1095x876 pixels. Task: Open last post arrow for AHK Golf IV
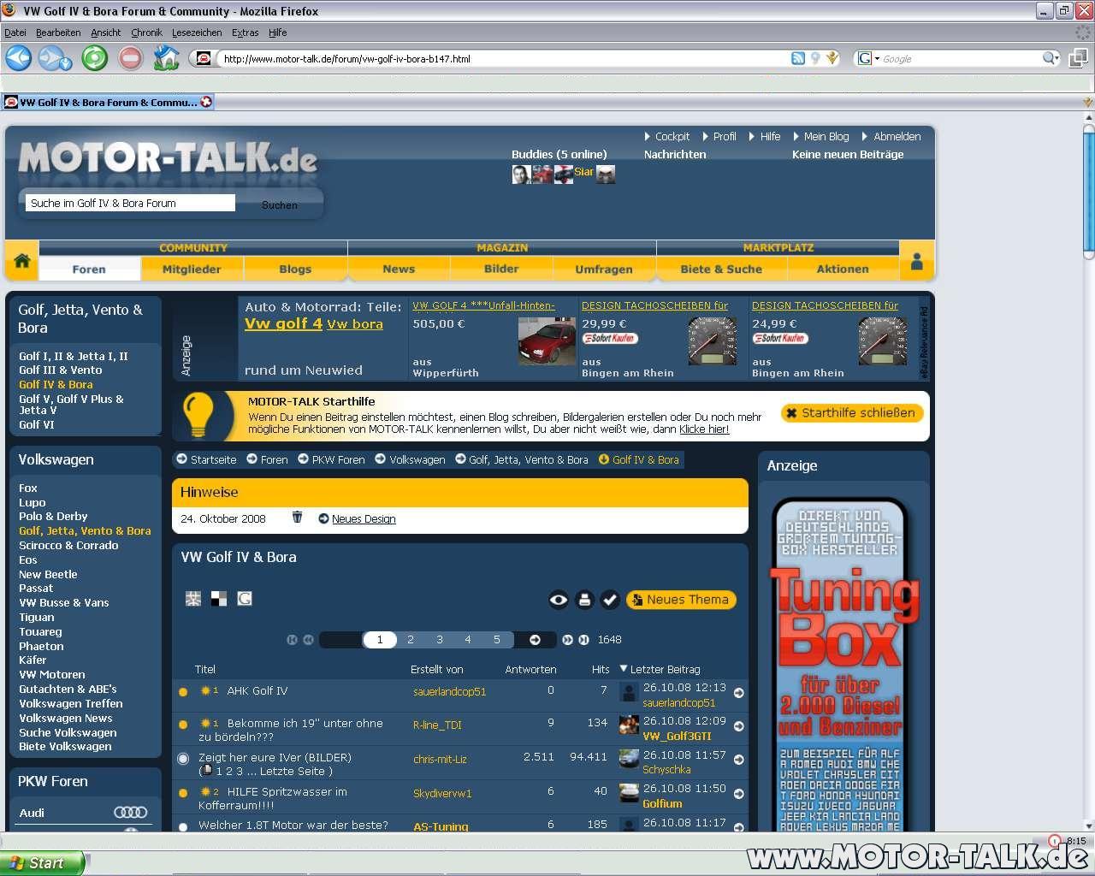click(739, 693)
